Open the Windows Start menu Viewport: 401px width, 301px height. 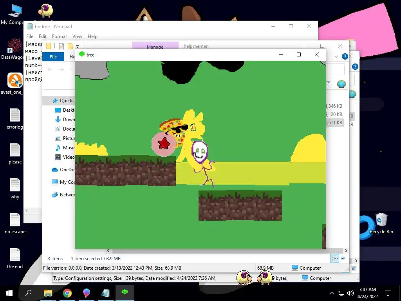click(x=9, y=293)
